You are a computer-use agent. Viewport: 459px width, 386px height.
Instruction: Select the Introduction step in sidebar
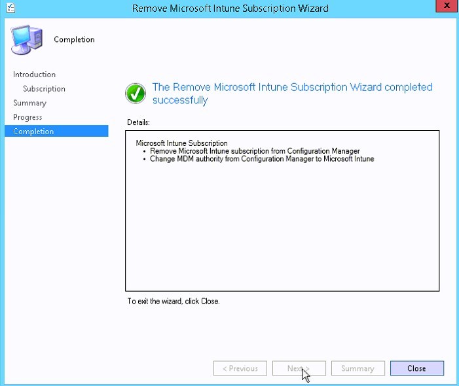click(34, 75)
